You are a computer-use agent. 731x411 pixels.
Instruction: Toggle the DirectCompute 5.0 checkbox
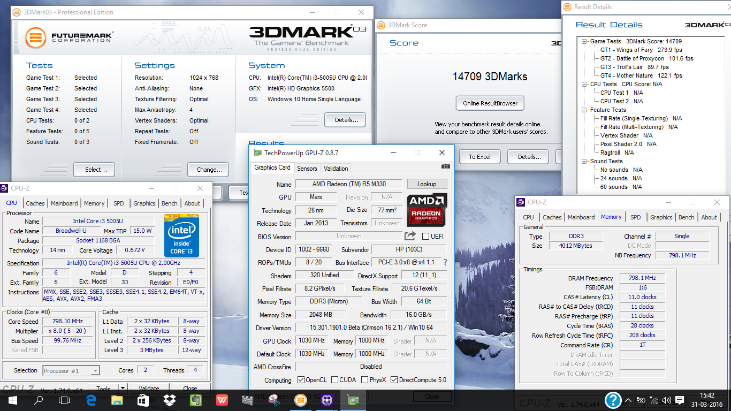pos(394,380)
